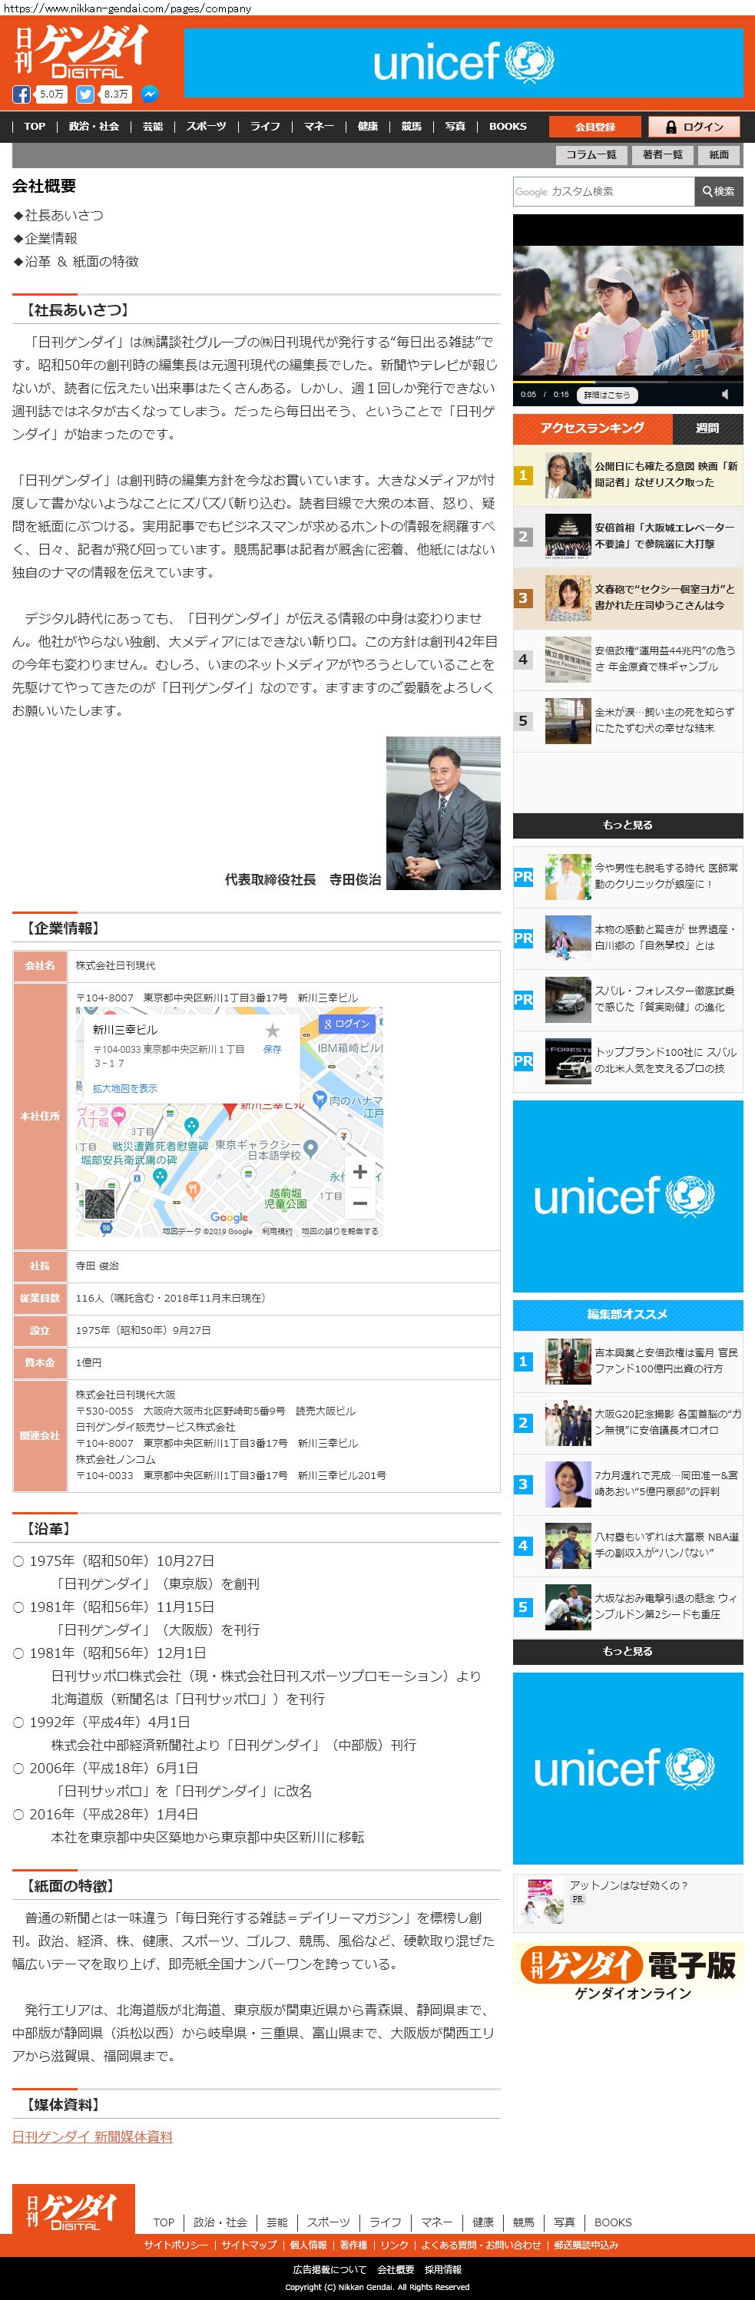Save place with the map star icon
The height and width of the screenshot is (2300, 755).
pyautogui.click(x=273, y=1031)
